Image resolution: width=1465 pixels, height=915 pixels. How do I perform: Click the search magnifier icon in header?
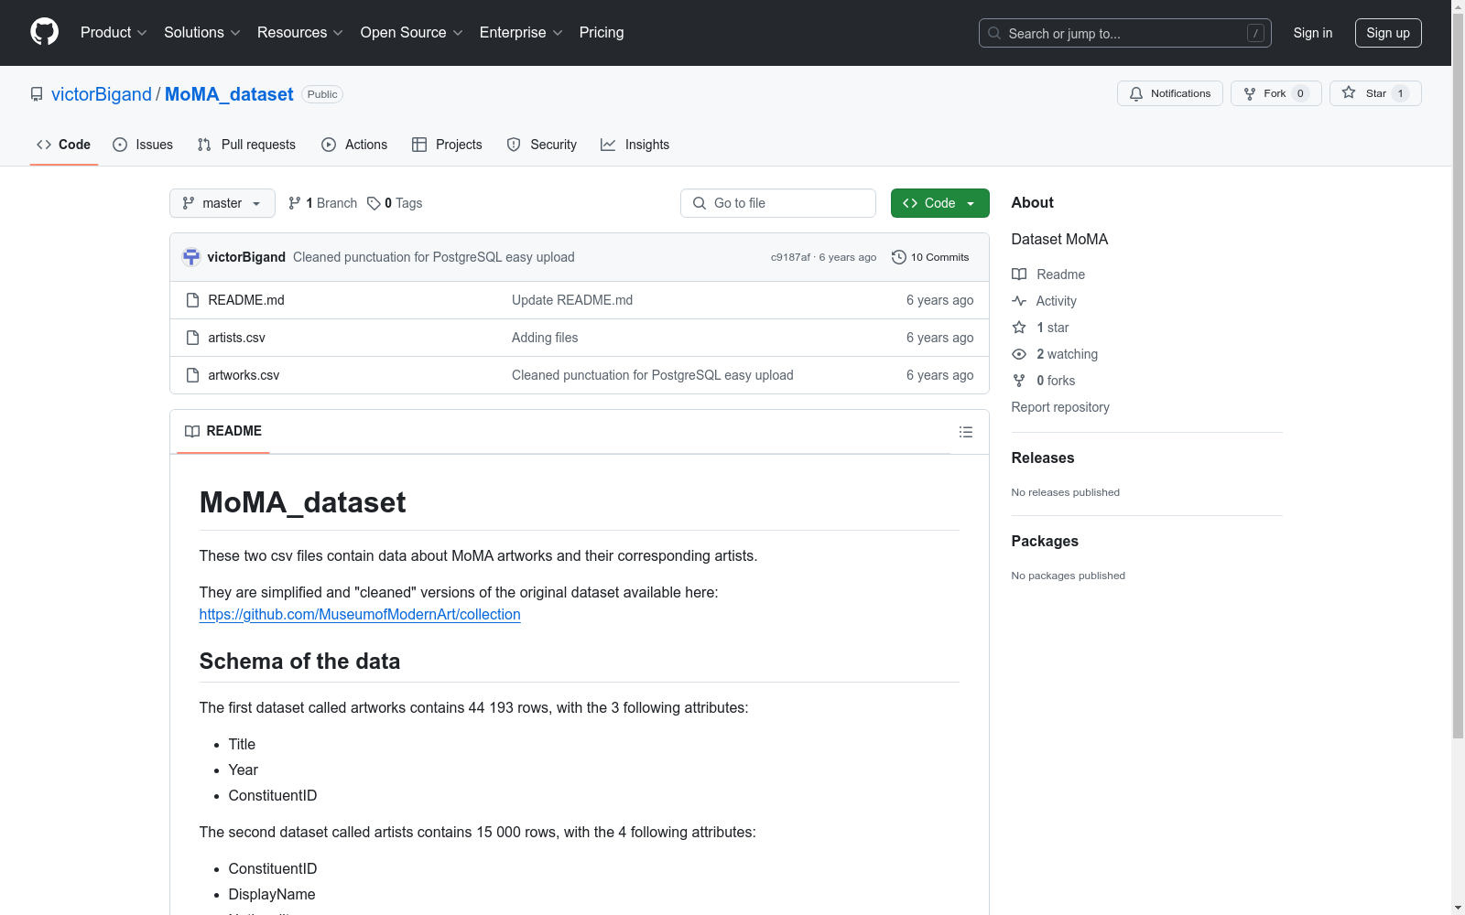coord(994,33)
